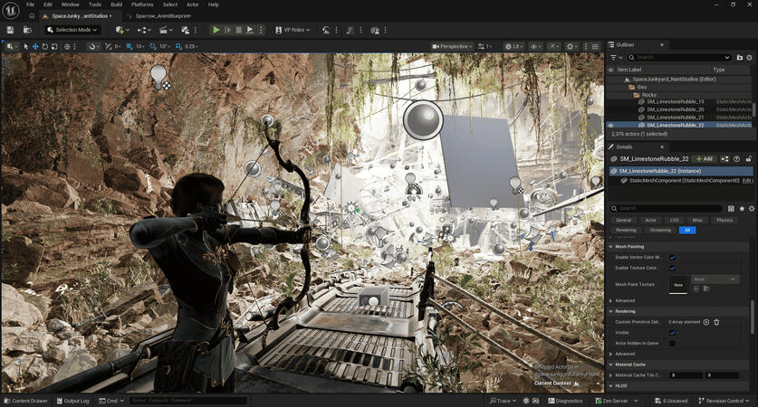Open the viewport Show eye dropdown
This screenshot has height=407, width=758.
(535, 47)
